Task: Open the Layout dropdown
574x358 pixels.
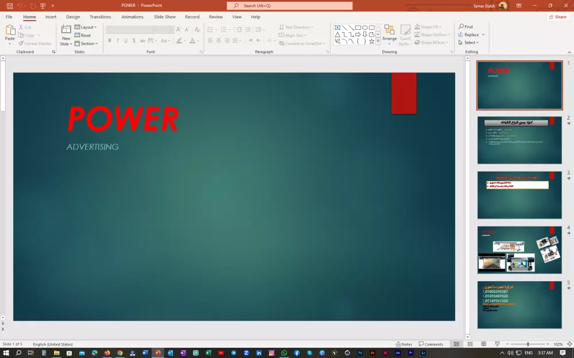Action: (87, 27)
